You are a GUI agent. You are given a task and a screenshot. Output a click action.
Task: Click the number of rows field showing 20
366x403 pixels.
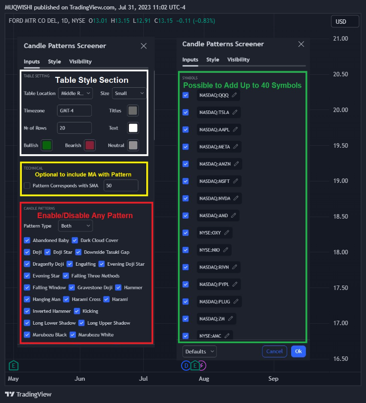[74, 128]
